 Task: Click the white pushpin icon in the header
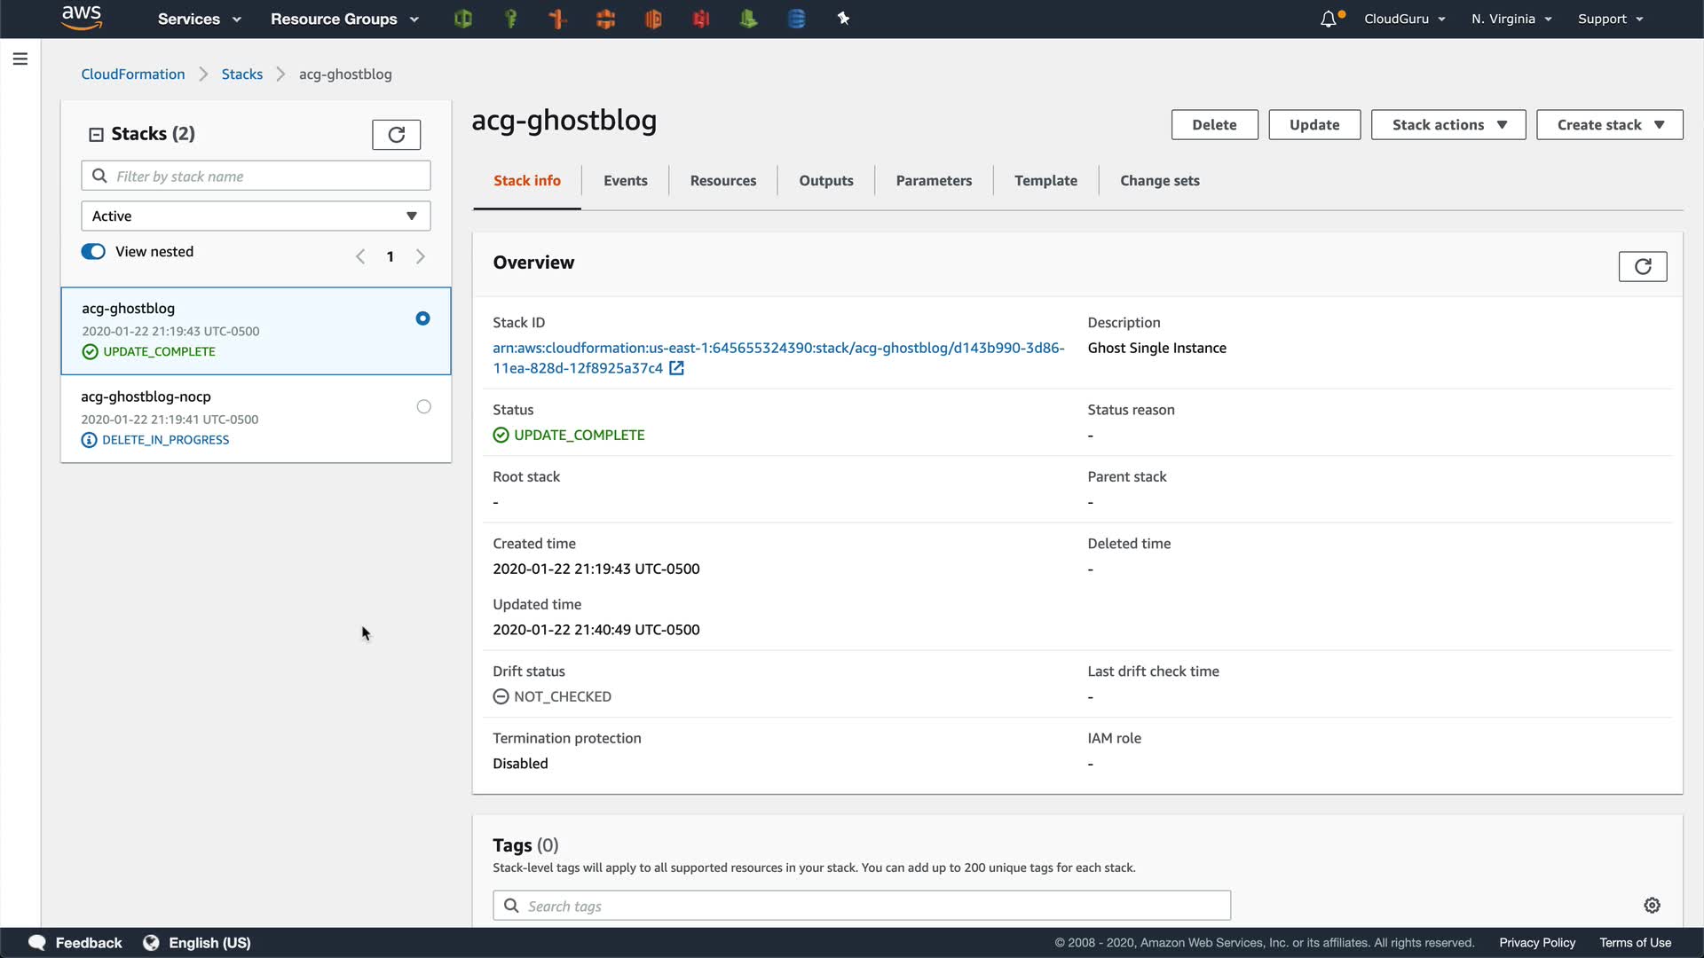(x=843, y=19)
